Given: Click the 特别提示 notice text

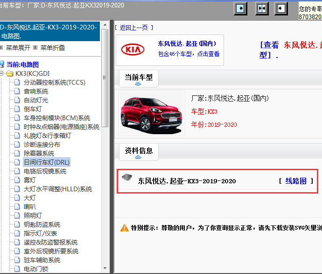Looking at the screenshot, I should click(226, 228).
